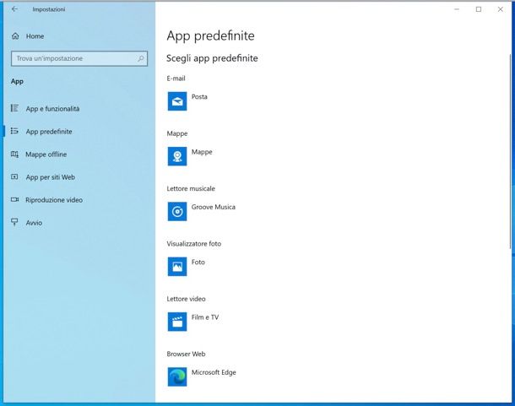Click the 'E-mail' category label
The image size is (515, 406).
[176, 78]
